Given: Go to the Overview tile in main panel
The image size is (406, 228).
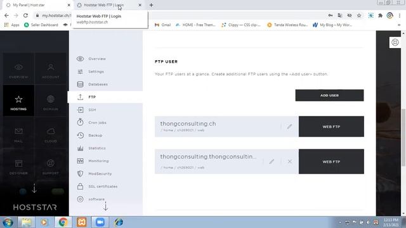Looking at the screenshot, I should (18, 69).
